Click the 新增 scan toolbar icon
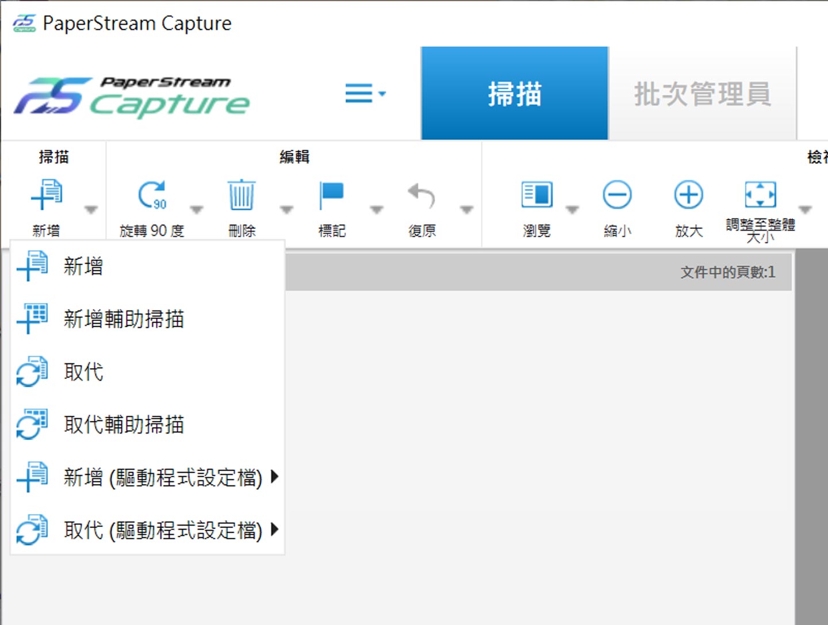 47,194
